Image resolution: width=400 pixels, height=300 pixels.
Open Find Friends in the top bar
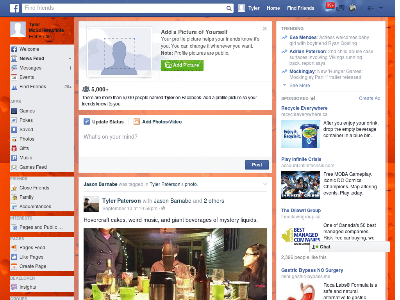coord(300,8)
